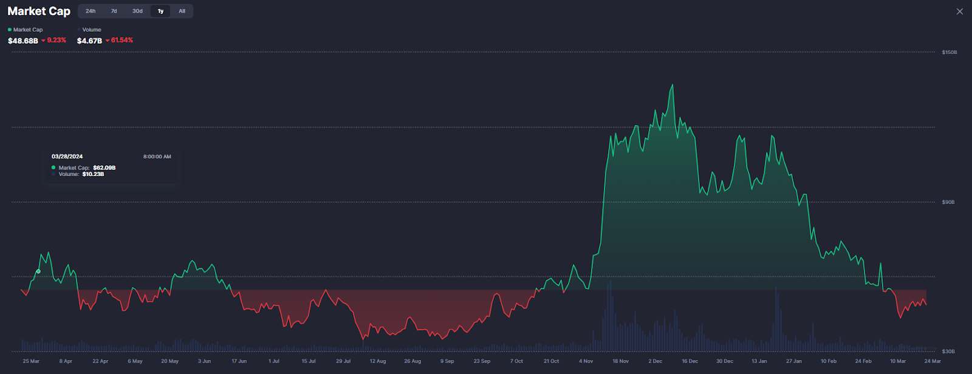Click the highlighted data point marker on chart
Screen dimensions: 972x374
pyautogui.click(x=38, y=271)
